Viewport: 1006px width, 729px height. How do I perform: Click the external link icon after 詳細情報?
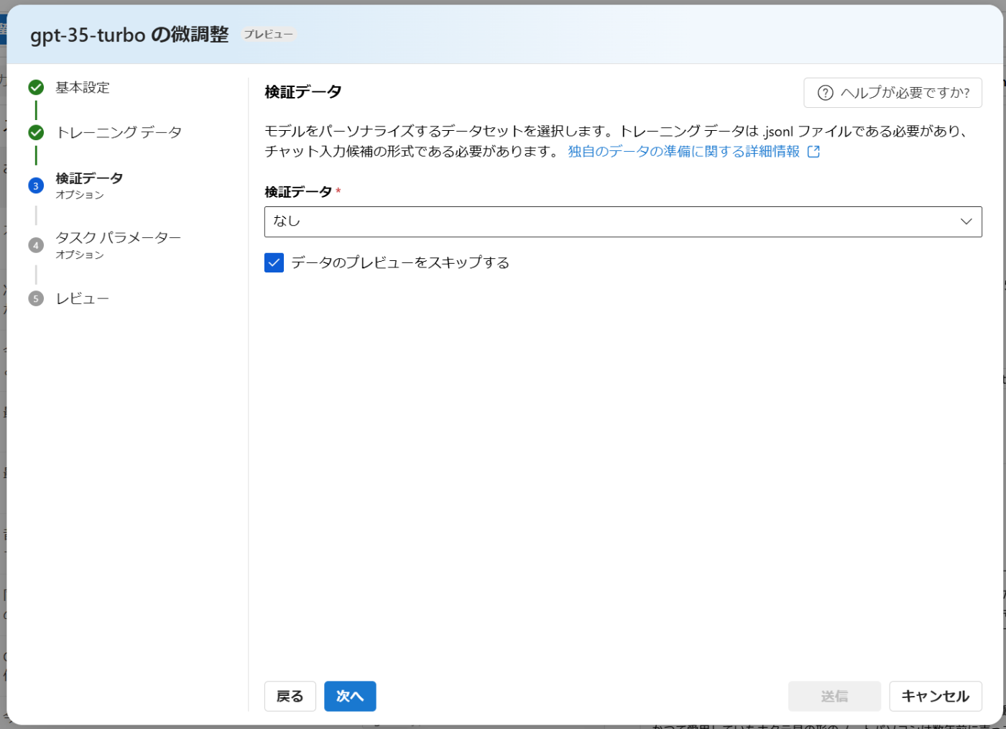tap(813, 152)
